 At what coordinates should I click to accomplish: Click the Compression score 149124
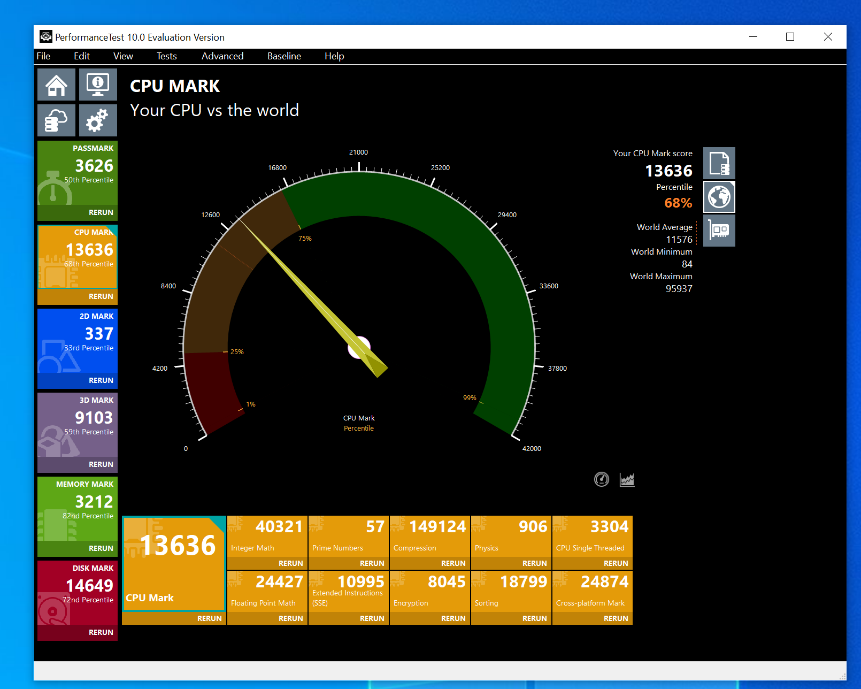click(437, 527)
